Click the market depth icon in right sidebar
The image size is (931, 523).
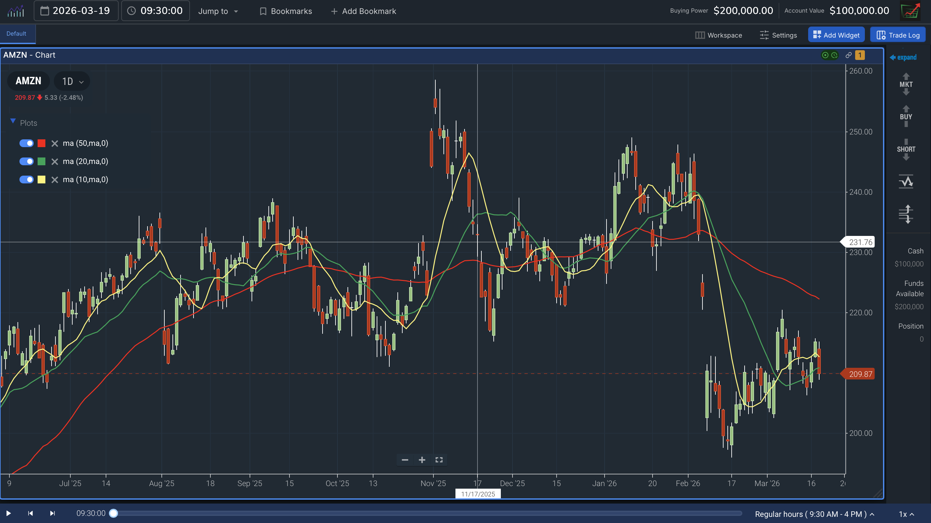click(906, 214)
